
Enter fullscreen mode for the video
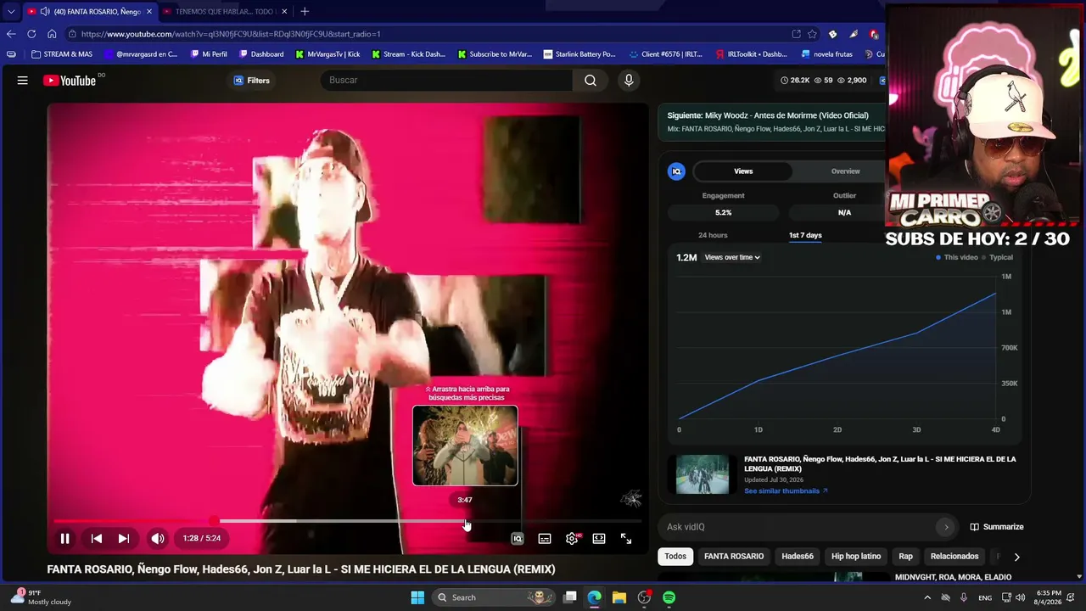(626, 538)
